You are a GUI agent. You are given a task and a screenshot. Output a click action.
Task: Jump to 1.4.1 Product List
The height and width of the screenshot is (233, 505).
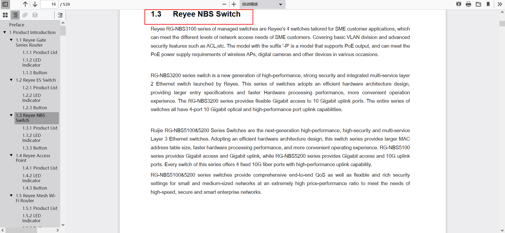click(40, 168)
